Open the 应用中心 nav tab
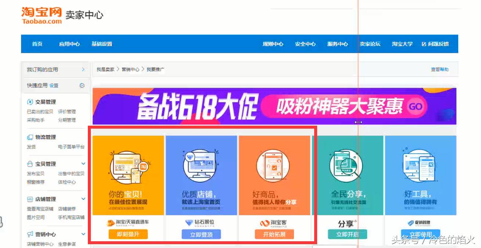Viewport: 481px width, 248px height. 70,44
